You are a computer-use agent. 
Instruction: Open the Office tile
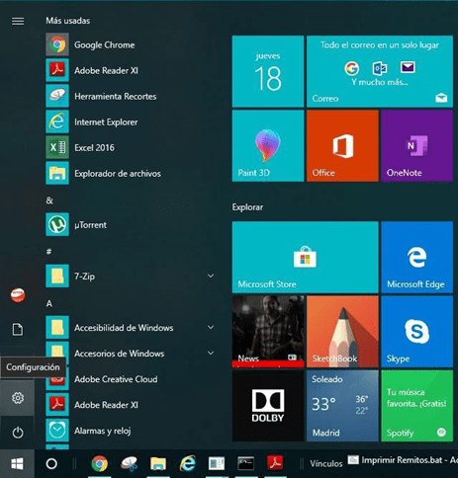tap(342, 145)
